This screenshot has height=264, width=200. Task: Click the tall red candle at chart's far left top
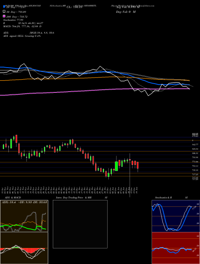(16, 138)
